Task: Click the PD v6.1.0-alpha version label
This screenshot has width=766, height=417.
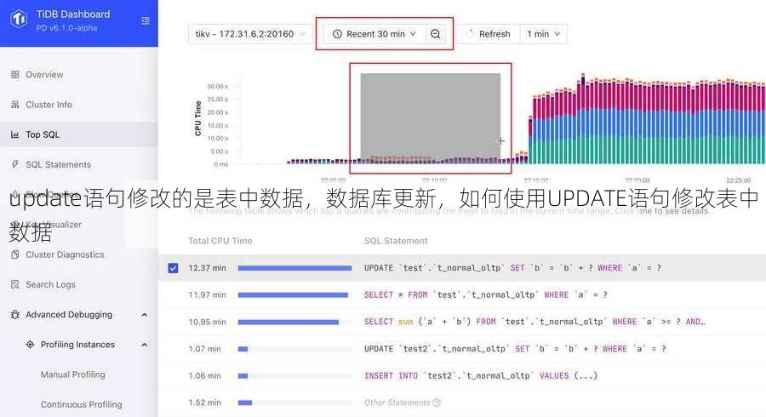Action: 66,28
